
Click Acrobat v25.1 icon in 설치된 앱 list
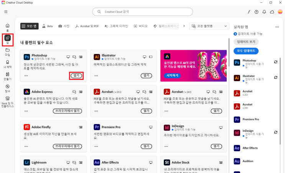pos(237,93)
